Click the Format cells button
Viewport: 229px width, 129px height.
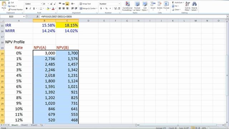(166, 6)
